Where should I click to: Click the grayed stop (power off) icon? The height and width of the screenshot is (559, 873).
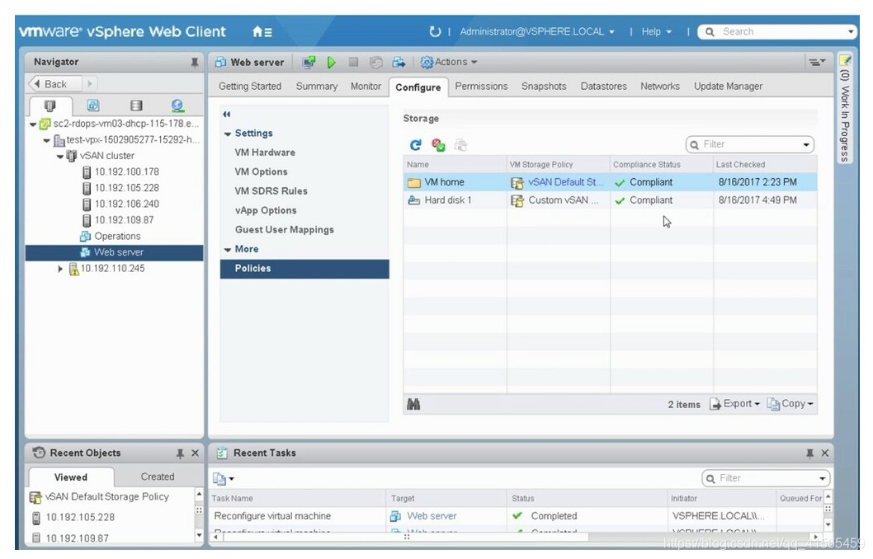coord(353,63)
